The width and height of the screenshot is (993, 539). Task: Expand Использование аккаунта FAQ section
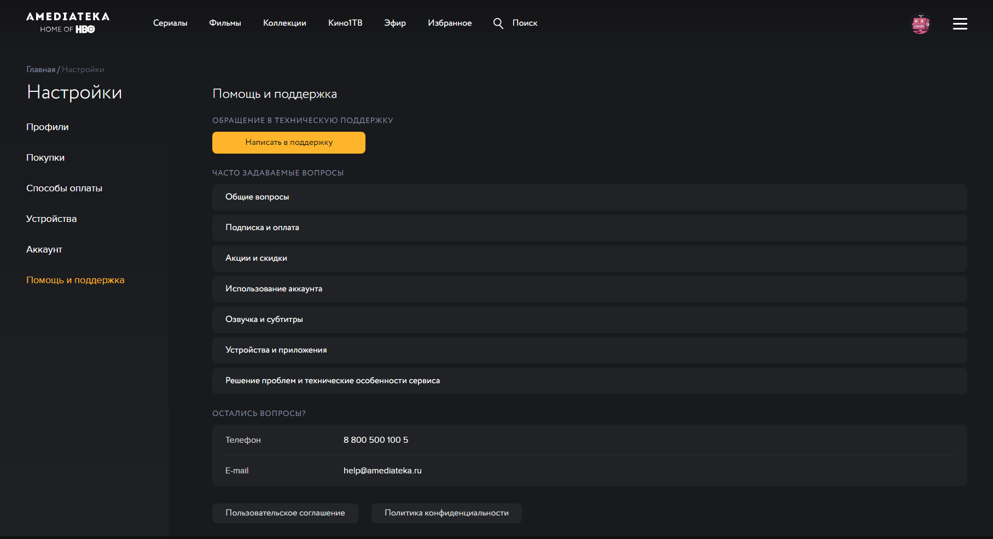pyautogui.click(x=589, y=289)
